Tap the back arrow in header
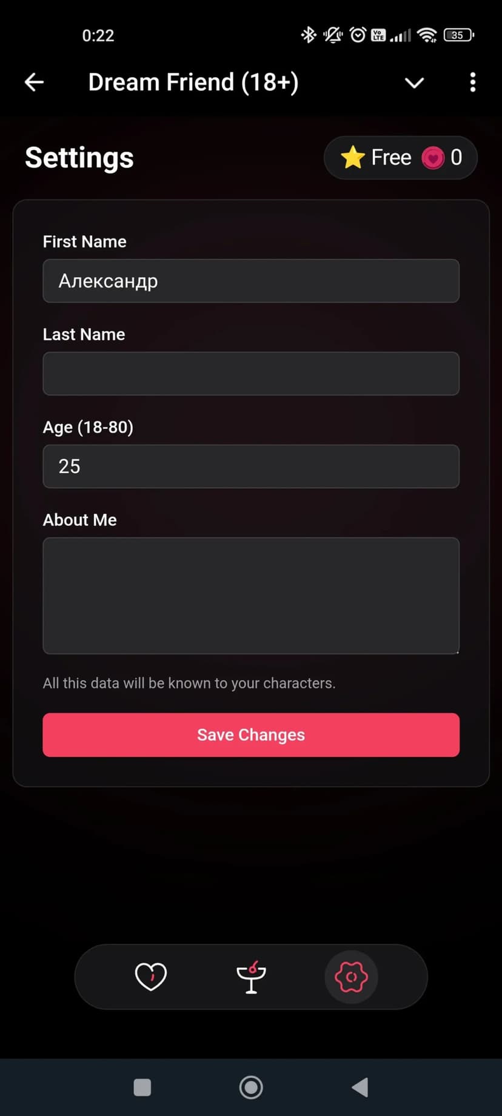Screen dimensions: 502x1116 click(x=35, y=82)
